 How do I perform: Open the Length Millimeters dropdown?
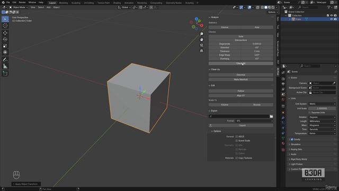tap(322, 121)
